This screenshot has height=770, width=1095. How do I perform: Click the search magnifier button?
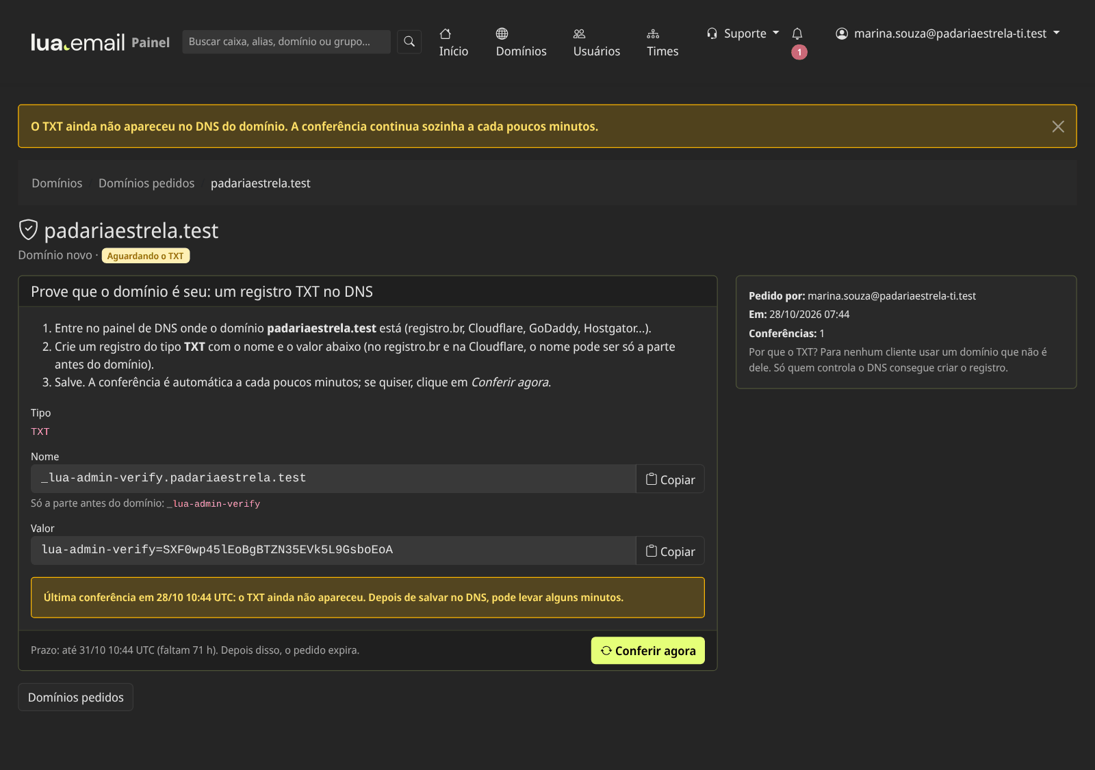(409, 42)
